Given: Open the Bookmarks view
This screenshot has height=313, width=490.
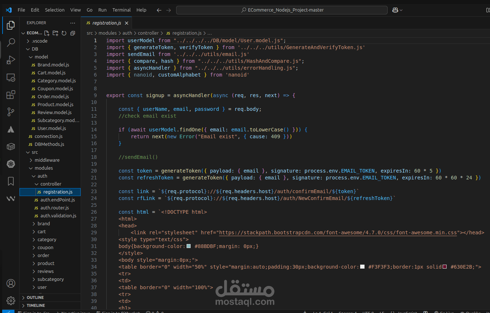Looking at the screenshot, I should (x=11, y=181).
